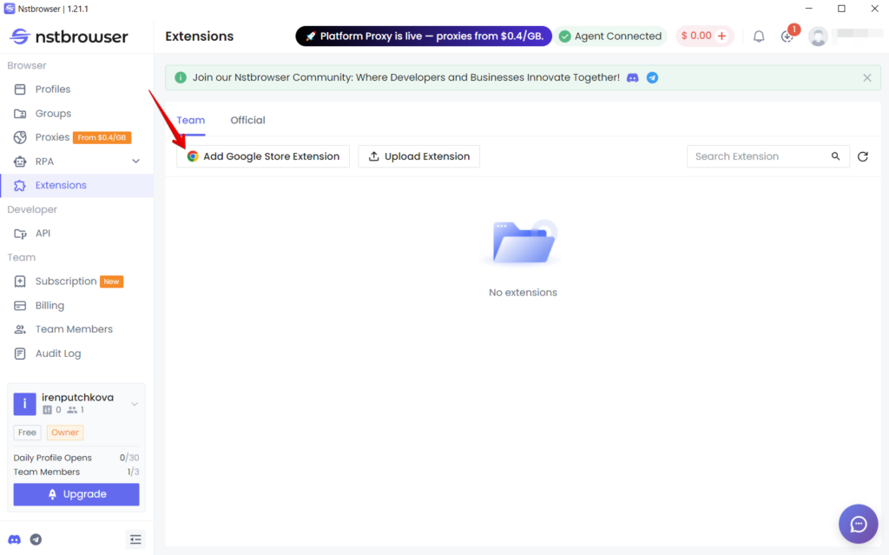Screen dimensions: 889x555
Task: Click the Audit Log document icon
Action: point(20,353)
